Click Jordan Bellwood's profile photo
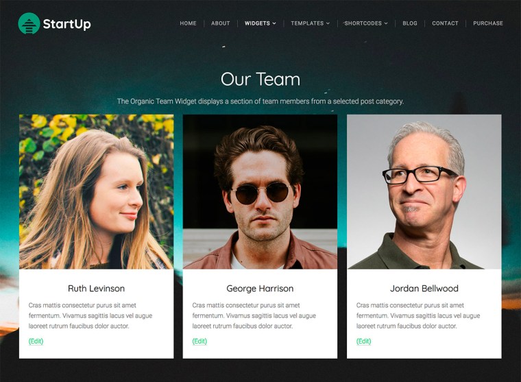This screenshot has width=521, height=382. (x=424, y=192)
